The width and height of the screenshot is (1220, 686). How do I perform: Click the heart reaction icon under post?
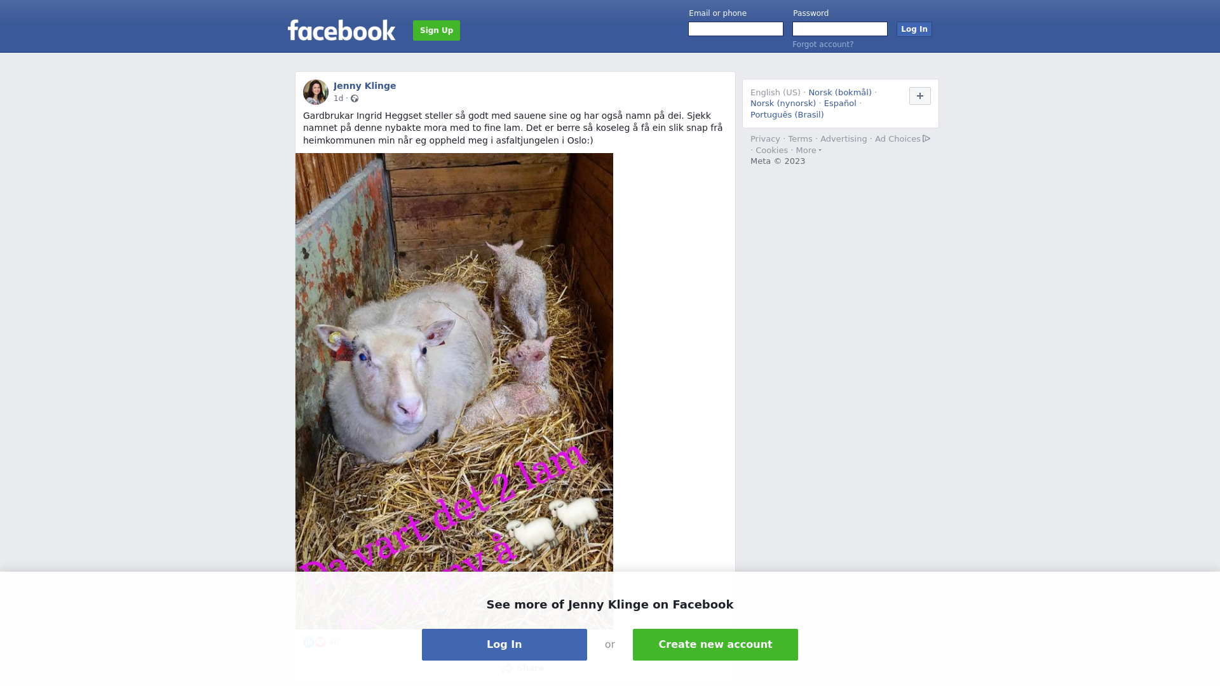point(320,642)
